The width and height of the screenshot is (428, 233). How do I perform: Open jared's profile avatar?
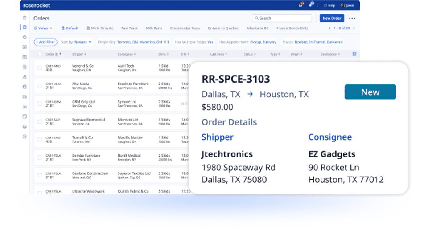tap(342, 5)
